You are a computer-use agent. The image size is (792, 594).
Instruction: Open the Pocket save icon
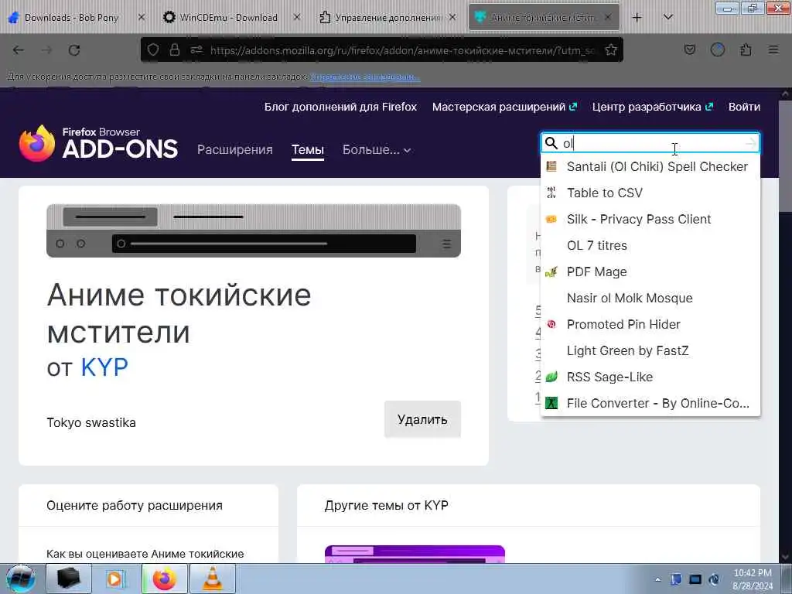[690, 49]
